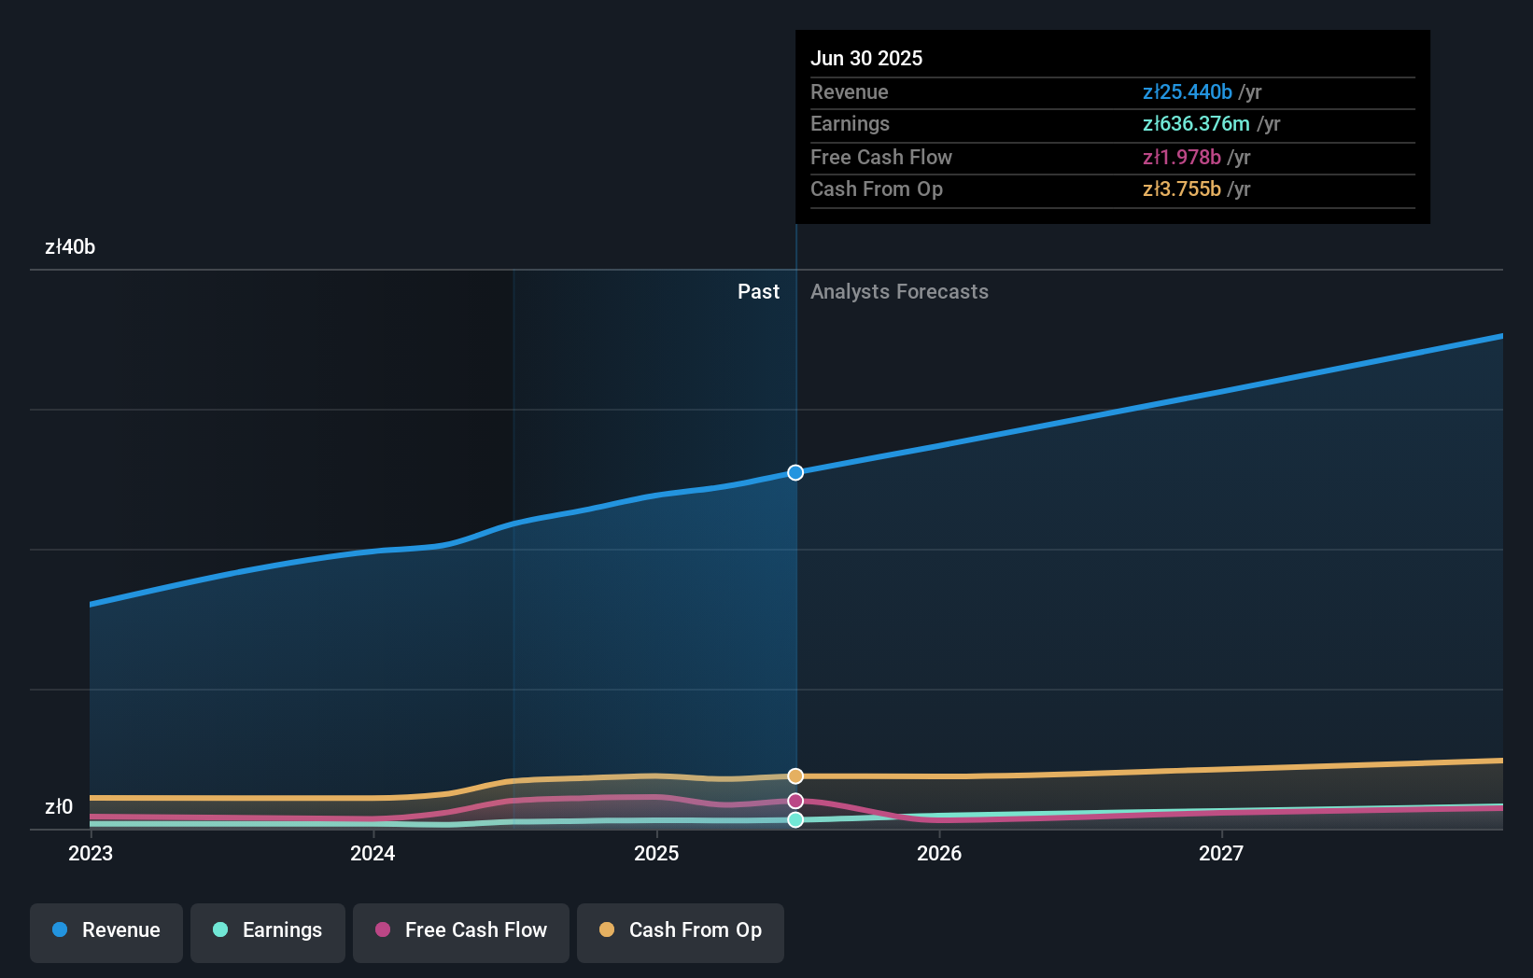Click the 'Jun 30 2025' tooltip date

866,58
